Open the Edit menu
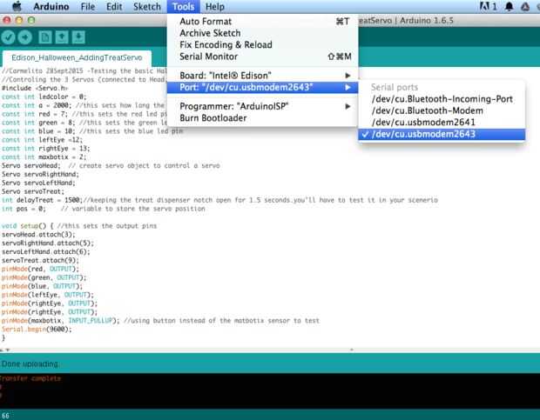This screenshot has width=540, height=420. (114, 7)
